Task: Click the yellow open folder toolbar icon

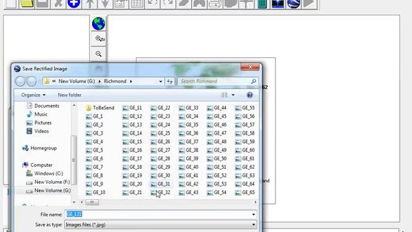Action: tap(26, 4)
